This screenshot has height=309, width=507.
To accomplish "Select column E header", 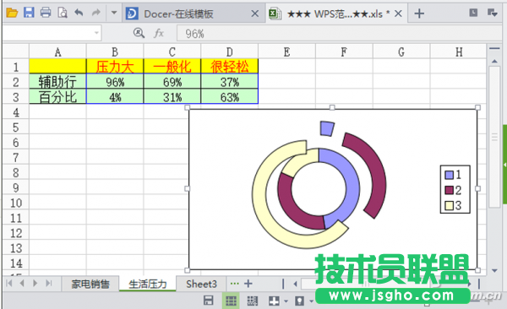I will pos(286,51).
